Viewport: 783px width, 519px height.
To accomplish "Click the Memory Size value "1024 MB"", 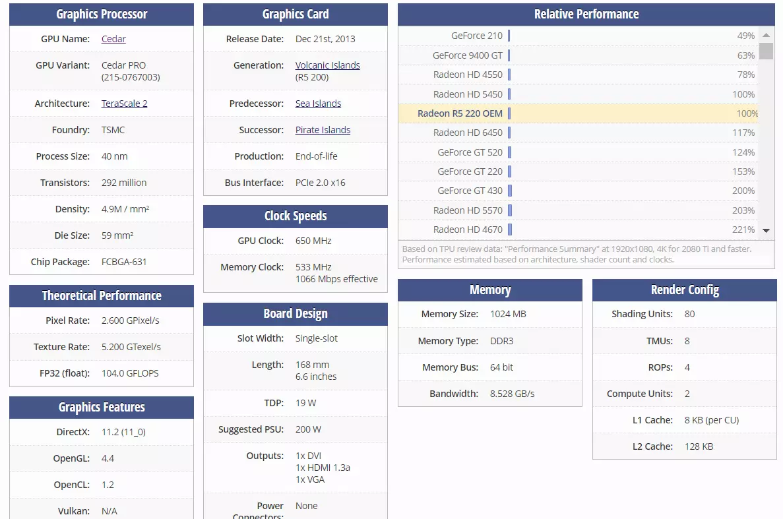I will click(508, 314).
